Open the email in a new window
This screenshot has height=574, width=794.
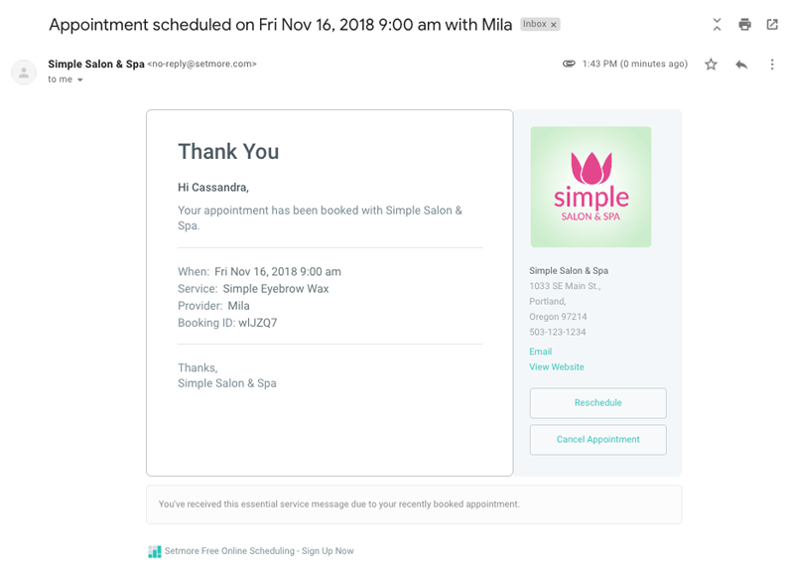coord(772,24)
